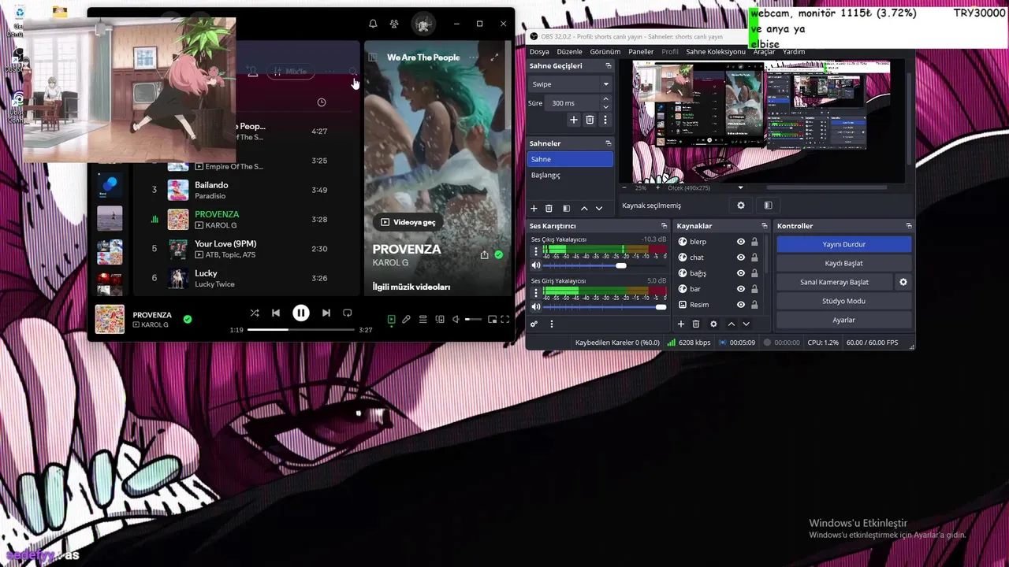
Task: Share PROVENZA from now playing panel
Action: (484, 255)
